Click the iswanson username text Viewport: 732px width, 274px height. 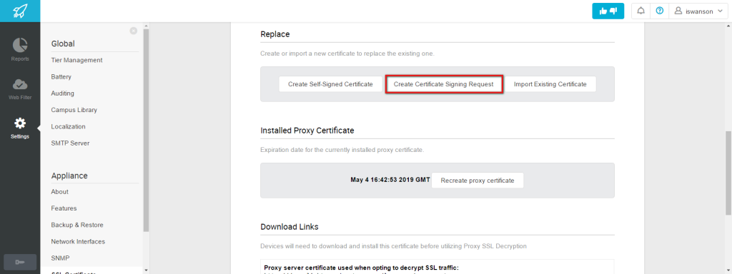(699, 11)
